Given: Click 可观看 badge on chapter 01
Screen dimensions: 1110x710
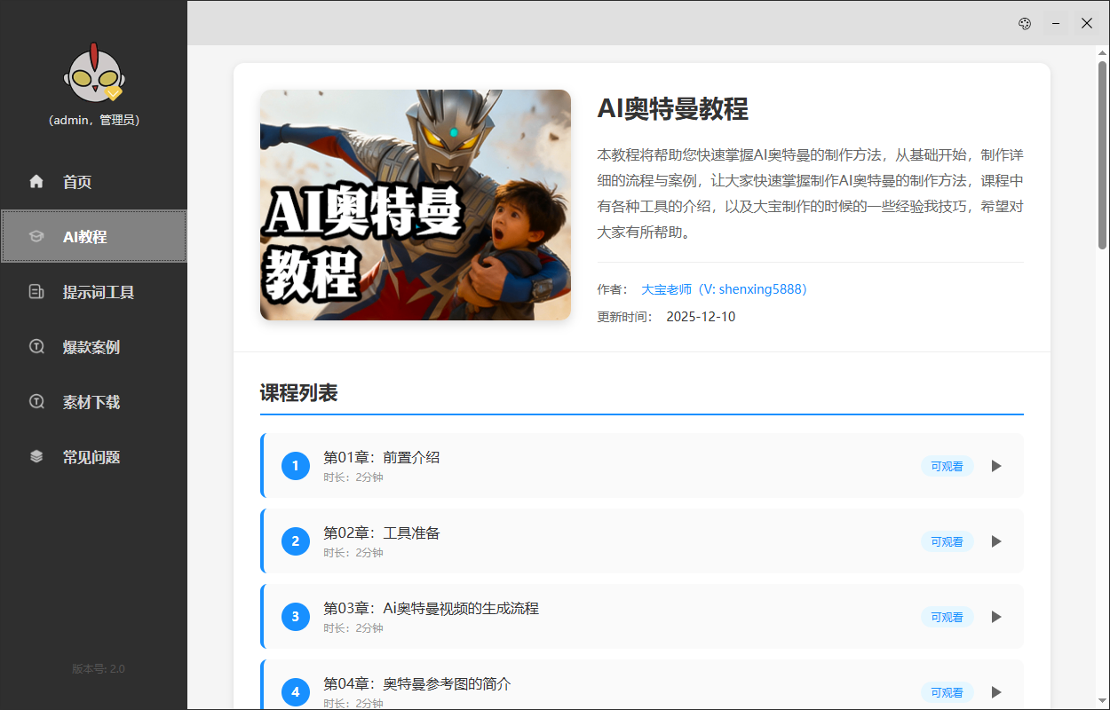Looking at the screenshot, I should [x=947, y=466].
